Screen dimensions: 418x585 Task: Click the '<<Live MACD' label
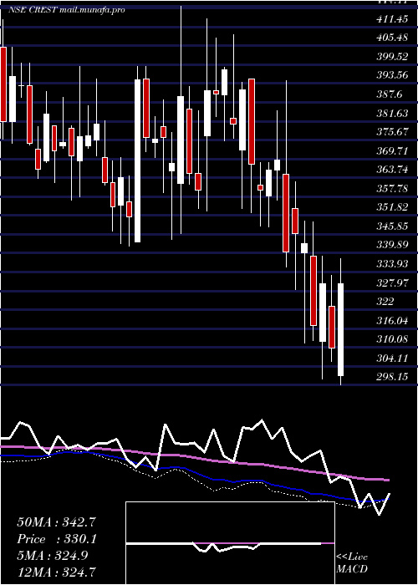tap(352, 563)
